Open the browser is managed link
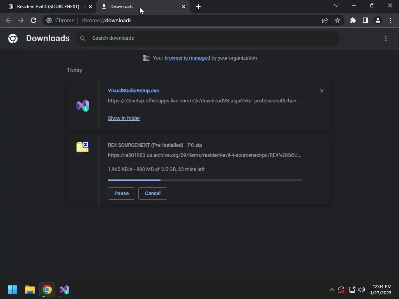 [187, 58]
